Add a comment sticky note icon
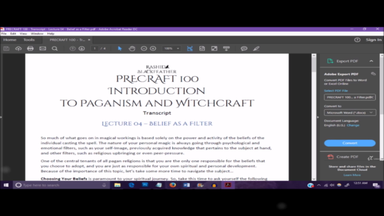 click(244, 49)
